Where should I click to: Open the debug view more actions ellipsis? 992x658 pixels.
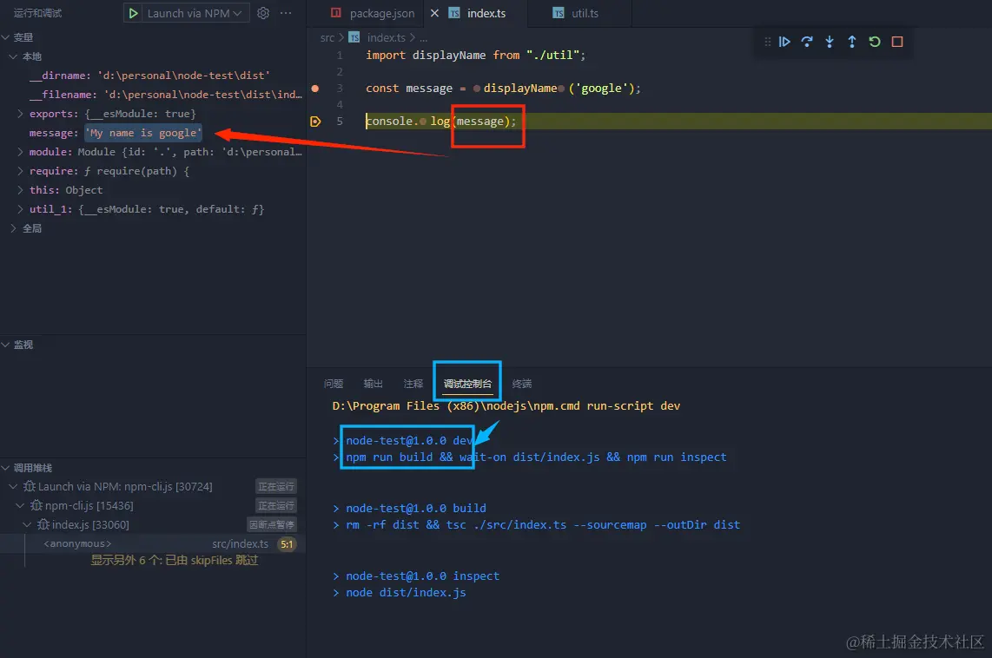(286, 13)
